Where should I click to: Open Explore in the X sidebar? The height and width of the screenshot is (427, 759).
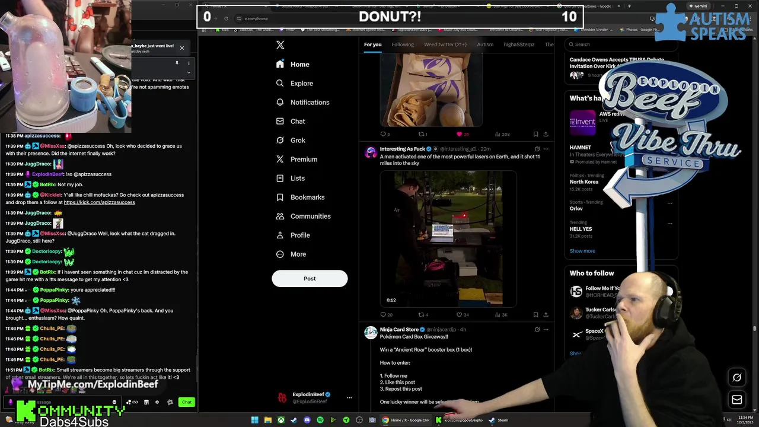tap(295, 83)
